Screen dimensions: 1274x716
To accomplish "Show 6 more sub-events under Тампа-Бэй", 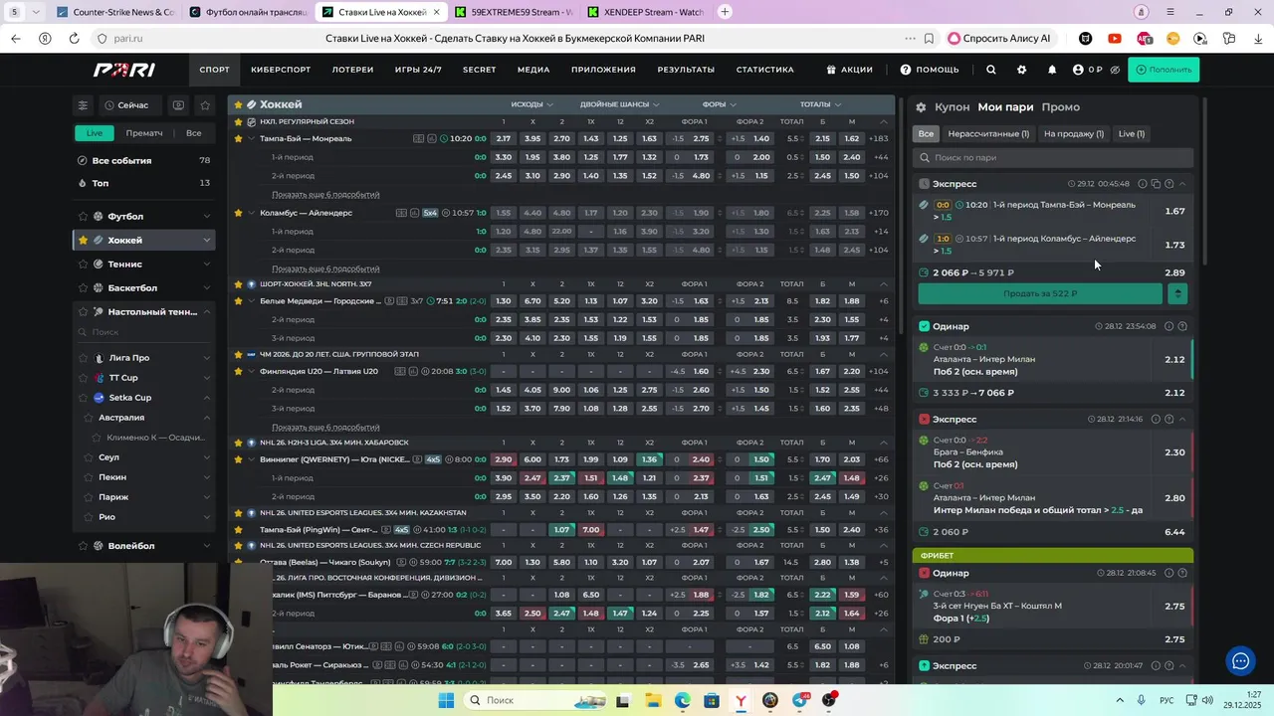I will pos(325,195).
